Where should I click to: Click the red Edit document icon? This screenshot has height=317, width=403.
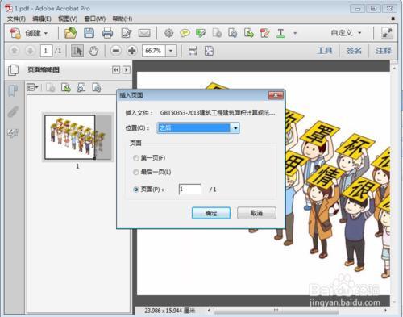264,33
